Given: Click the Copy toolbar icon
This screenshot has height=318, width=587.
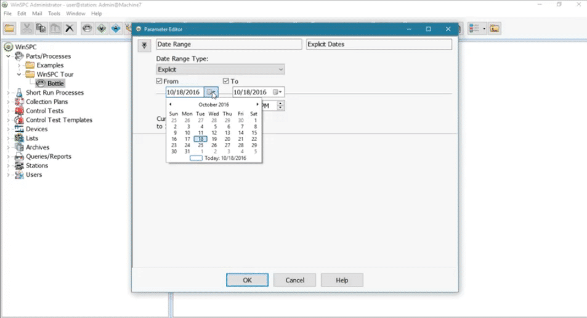Looking at the screenshot, I should pos(41,28).
